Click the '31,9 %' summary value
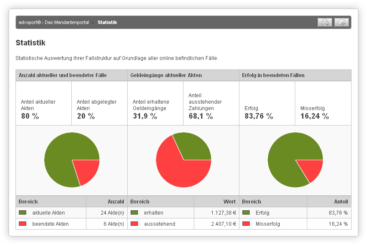Image resolution: width=367 pixels, height=245 pixels. 145,116
